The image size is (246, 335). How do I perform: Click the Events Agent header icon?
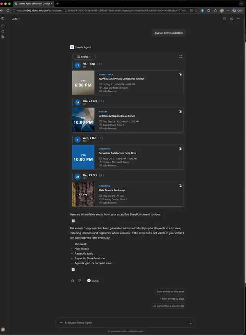coord(72,47)
